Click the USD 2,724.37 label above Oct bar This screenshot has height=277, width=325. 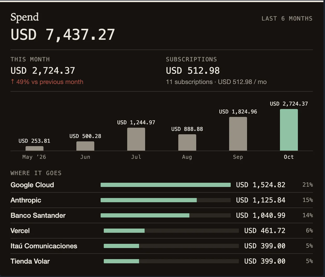289,104
